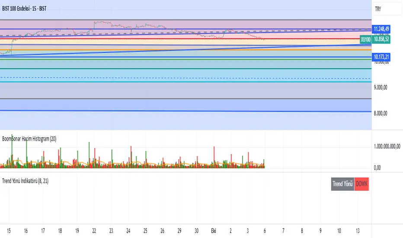This screenshot has width=403, height=238.
Task: Click the 10.173,21 blue price label
Action: point(381,57)
